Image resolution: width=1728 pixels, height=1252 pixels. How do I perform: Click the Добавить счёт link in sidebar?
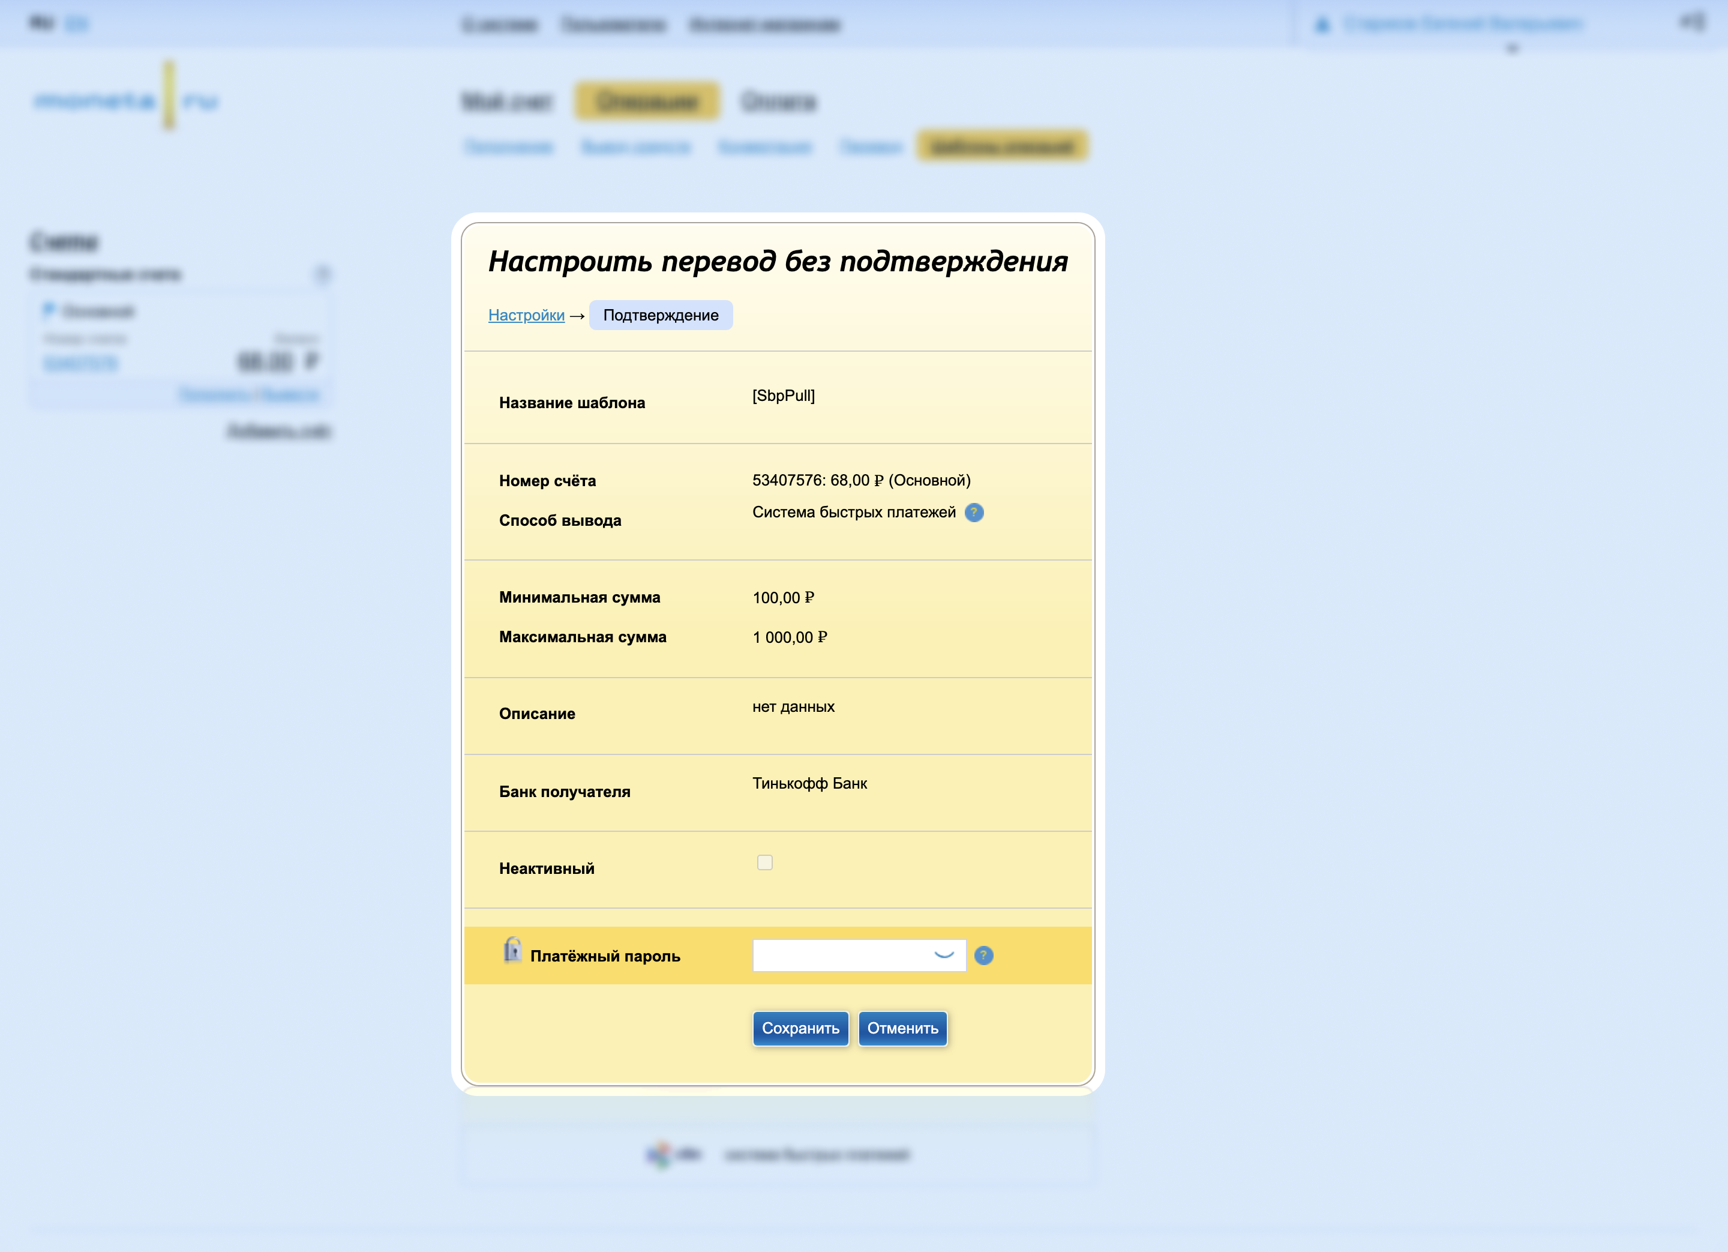pyautogui.click(x=279, y=432)
